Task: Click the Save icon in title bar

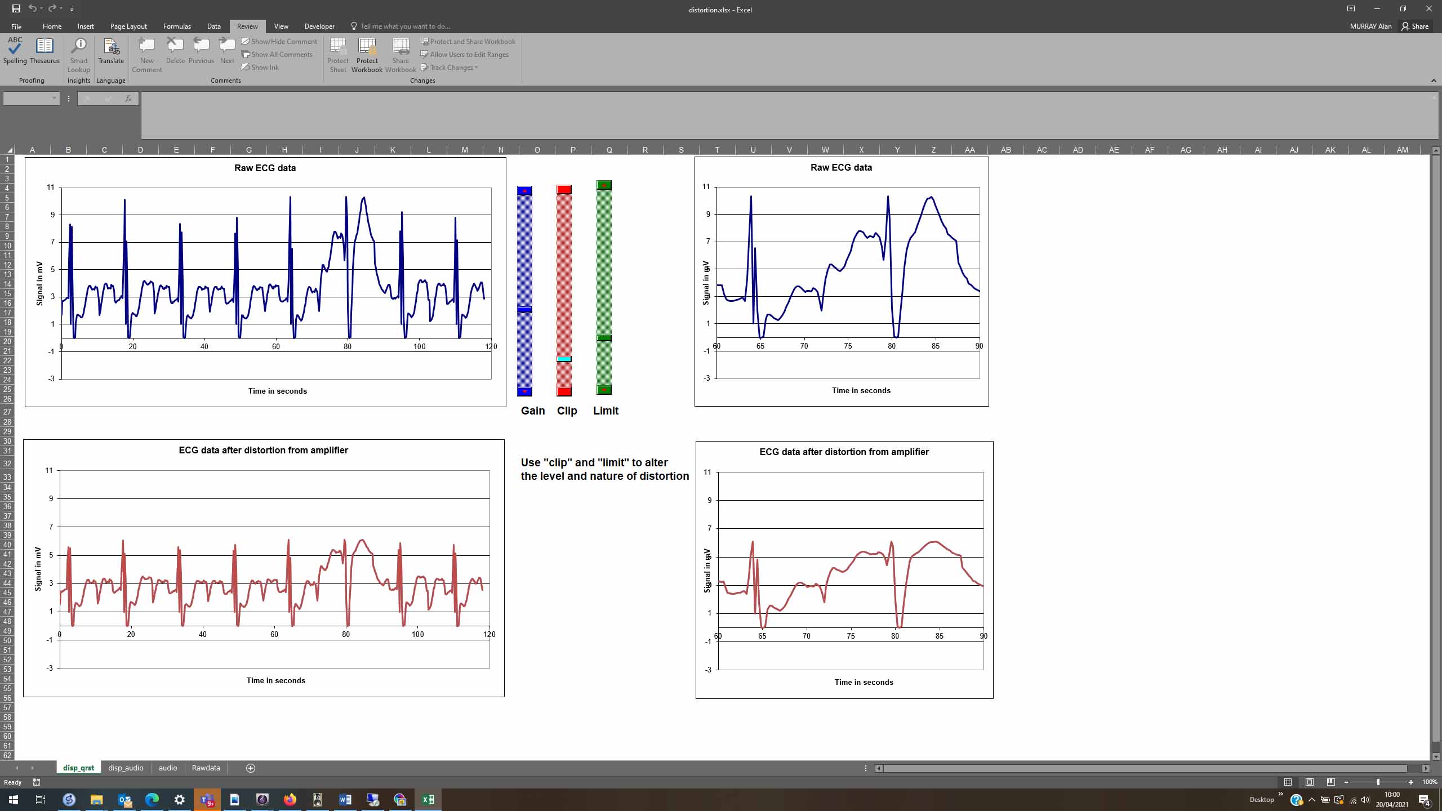Action: 16,9
